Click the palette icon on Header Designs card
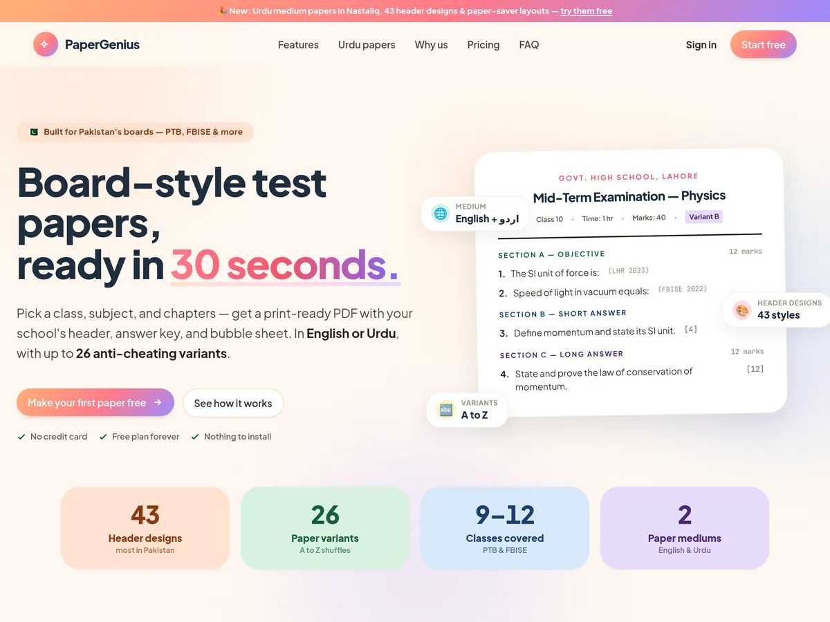The width and height of the screenshot is (830, 622). click(742, 310)
